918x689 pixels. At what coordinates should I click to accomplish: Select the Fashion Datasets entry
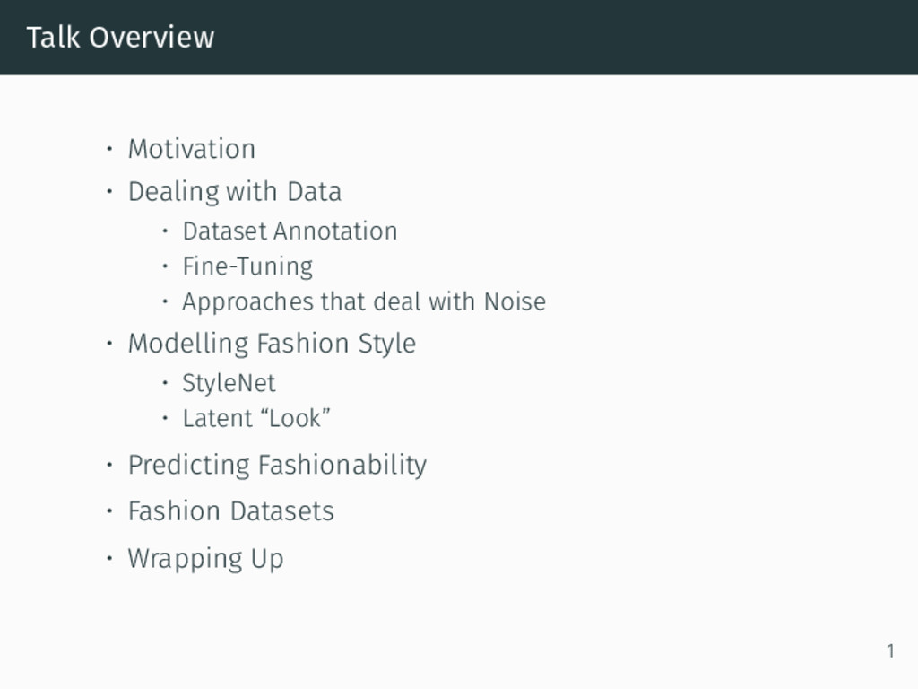(x=230, y=510)
